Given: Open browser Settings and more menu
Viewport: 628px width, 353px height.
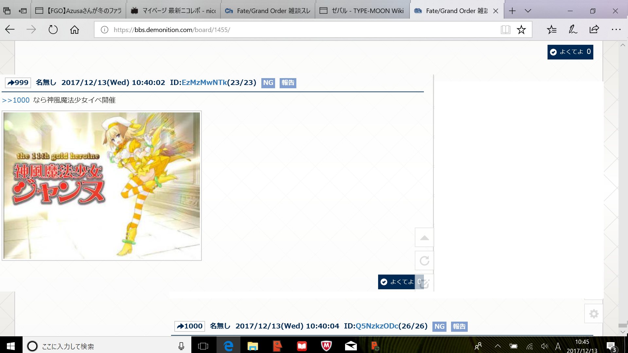Looking at the screenshot, I should point(616,30).
